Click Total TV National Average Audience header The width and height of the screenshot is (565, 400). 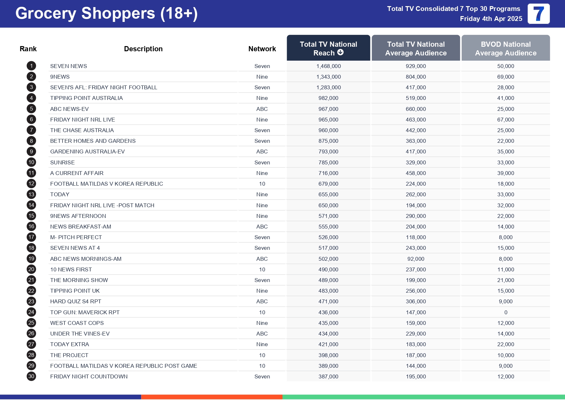pos(416,48)
